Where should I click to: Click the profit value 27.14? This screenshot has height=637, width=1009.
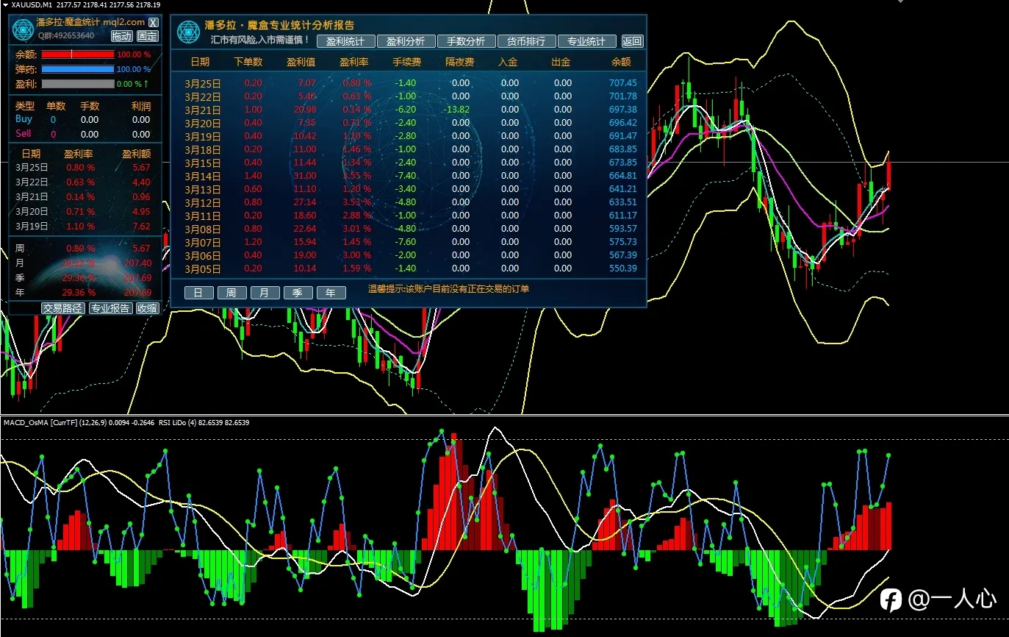(304, 202)
